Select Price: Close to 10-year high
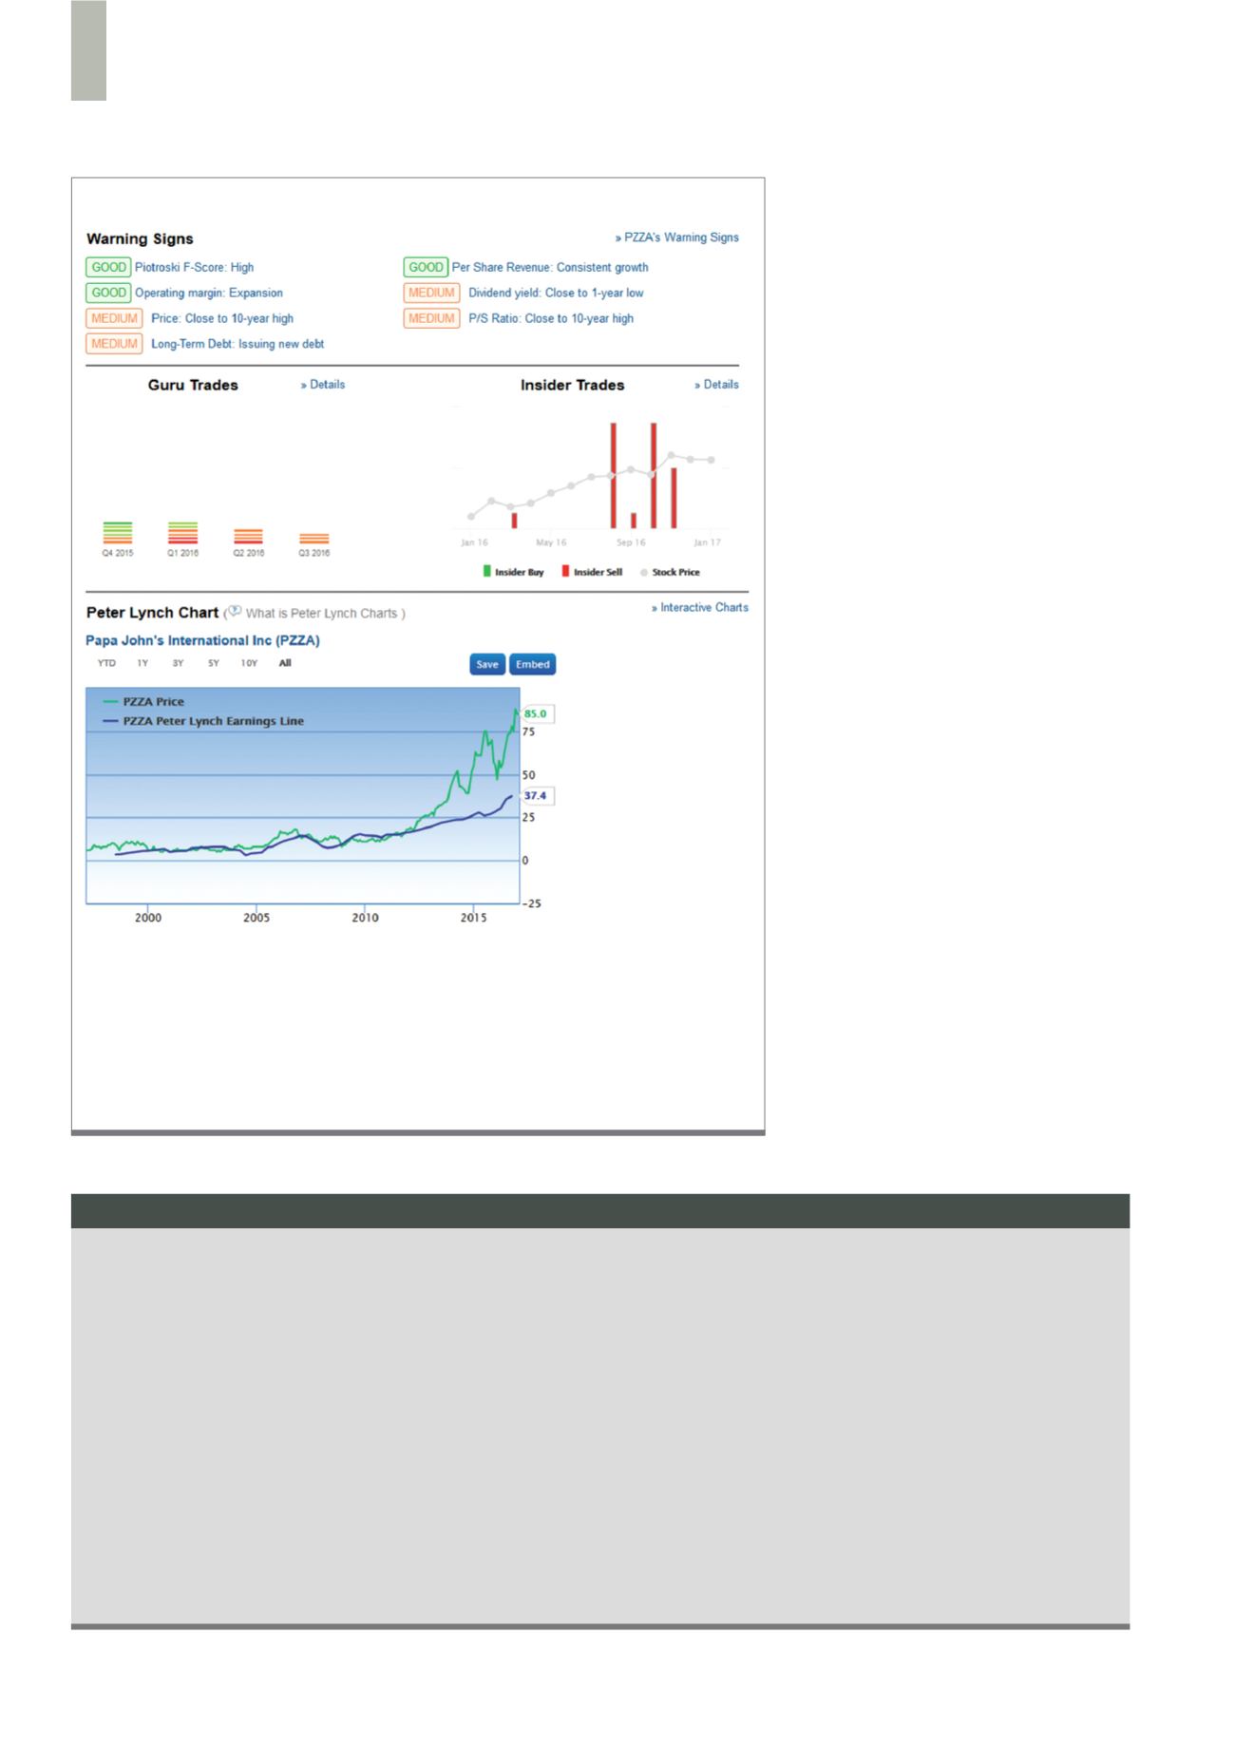 coord(222,319)
